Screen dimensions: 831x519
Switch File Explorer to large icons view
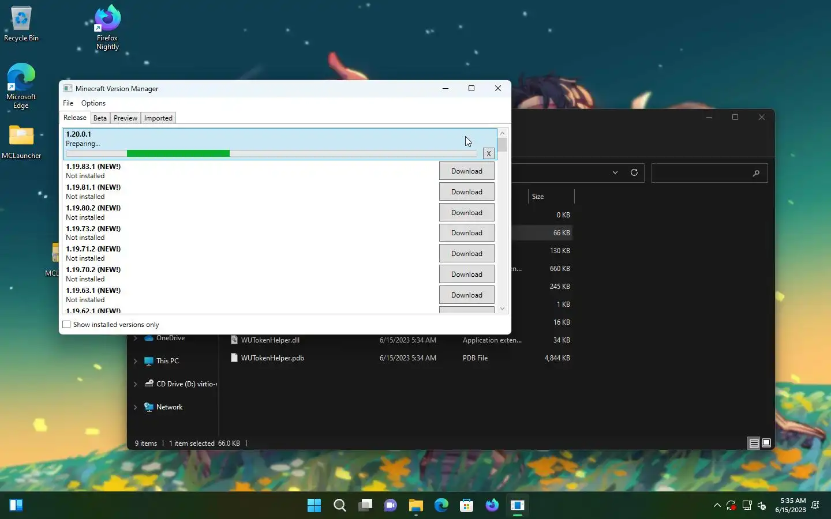(766, 443)
